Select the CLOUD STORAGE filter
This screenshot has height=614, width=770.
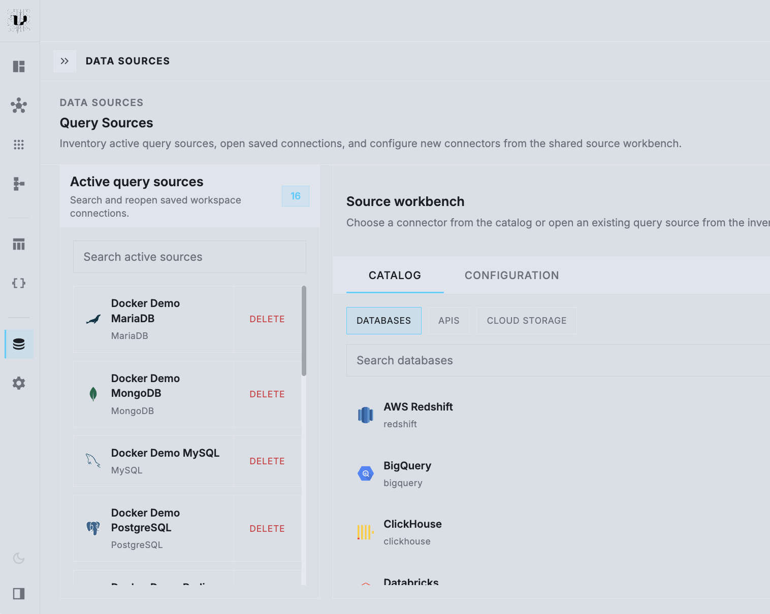pyautogui.click(x=526, y=320)
